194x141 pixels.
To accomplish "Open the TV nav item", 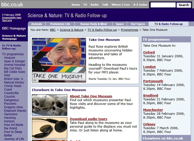I will tap(85, 5).
